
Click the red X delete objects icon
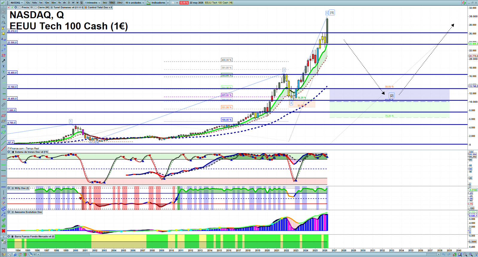click(x=4, y=231)
